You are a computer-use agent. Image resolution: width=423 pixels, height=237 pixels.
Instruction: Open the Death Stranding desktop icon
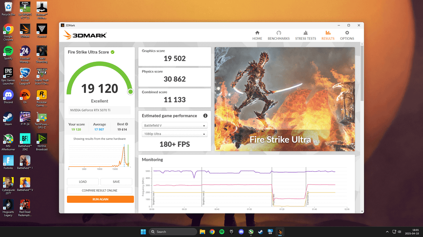pos(42,54)
